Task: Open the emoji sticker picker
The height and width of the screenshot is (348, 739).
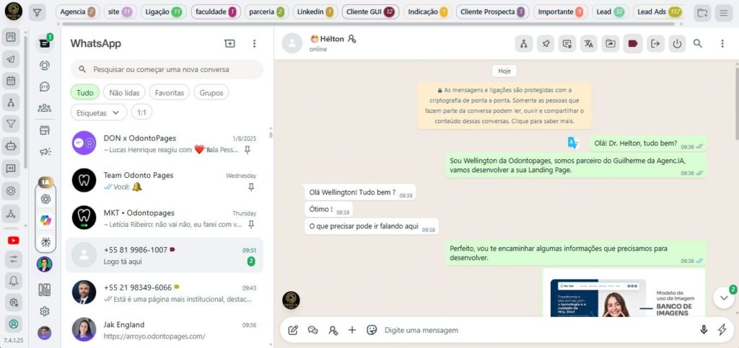Action: click(x=372, y=330)
